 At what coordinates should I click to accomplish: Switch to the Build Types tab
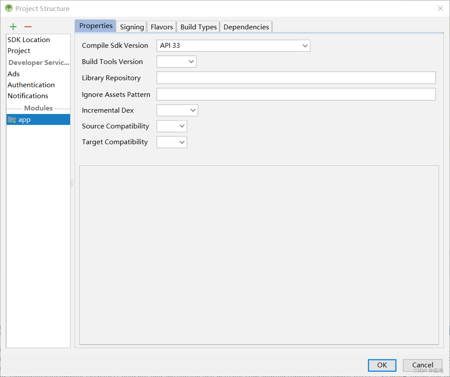click(198, 27)
